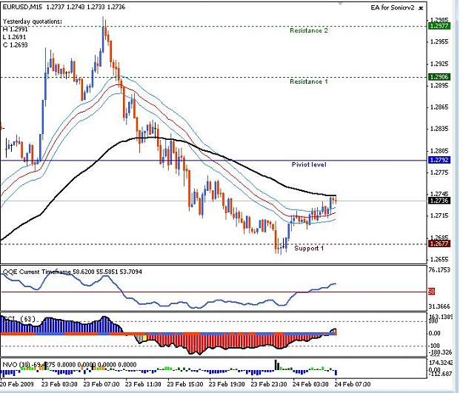
Task: Click the 24 Feb 07:30 time axis label
Action: coord(353,384)
